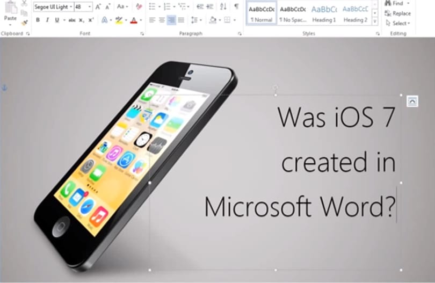The height and width of the screenshot is (283, 435).
Task: Open the underline style dropdown arrow
Action: point(64,20)
